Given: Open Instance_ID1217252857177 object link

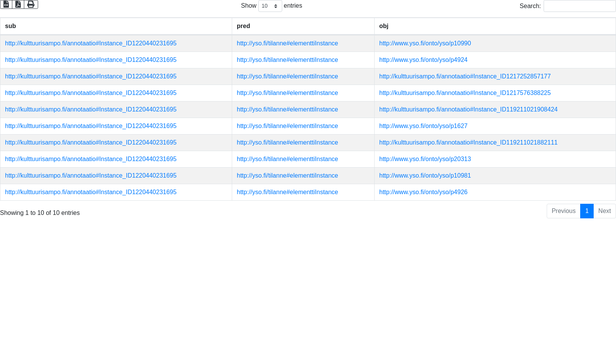Looking at the screenshot, I should [465, 77].
